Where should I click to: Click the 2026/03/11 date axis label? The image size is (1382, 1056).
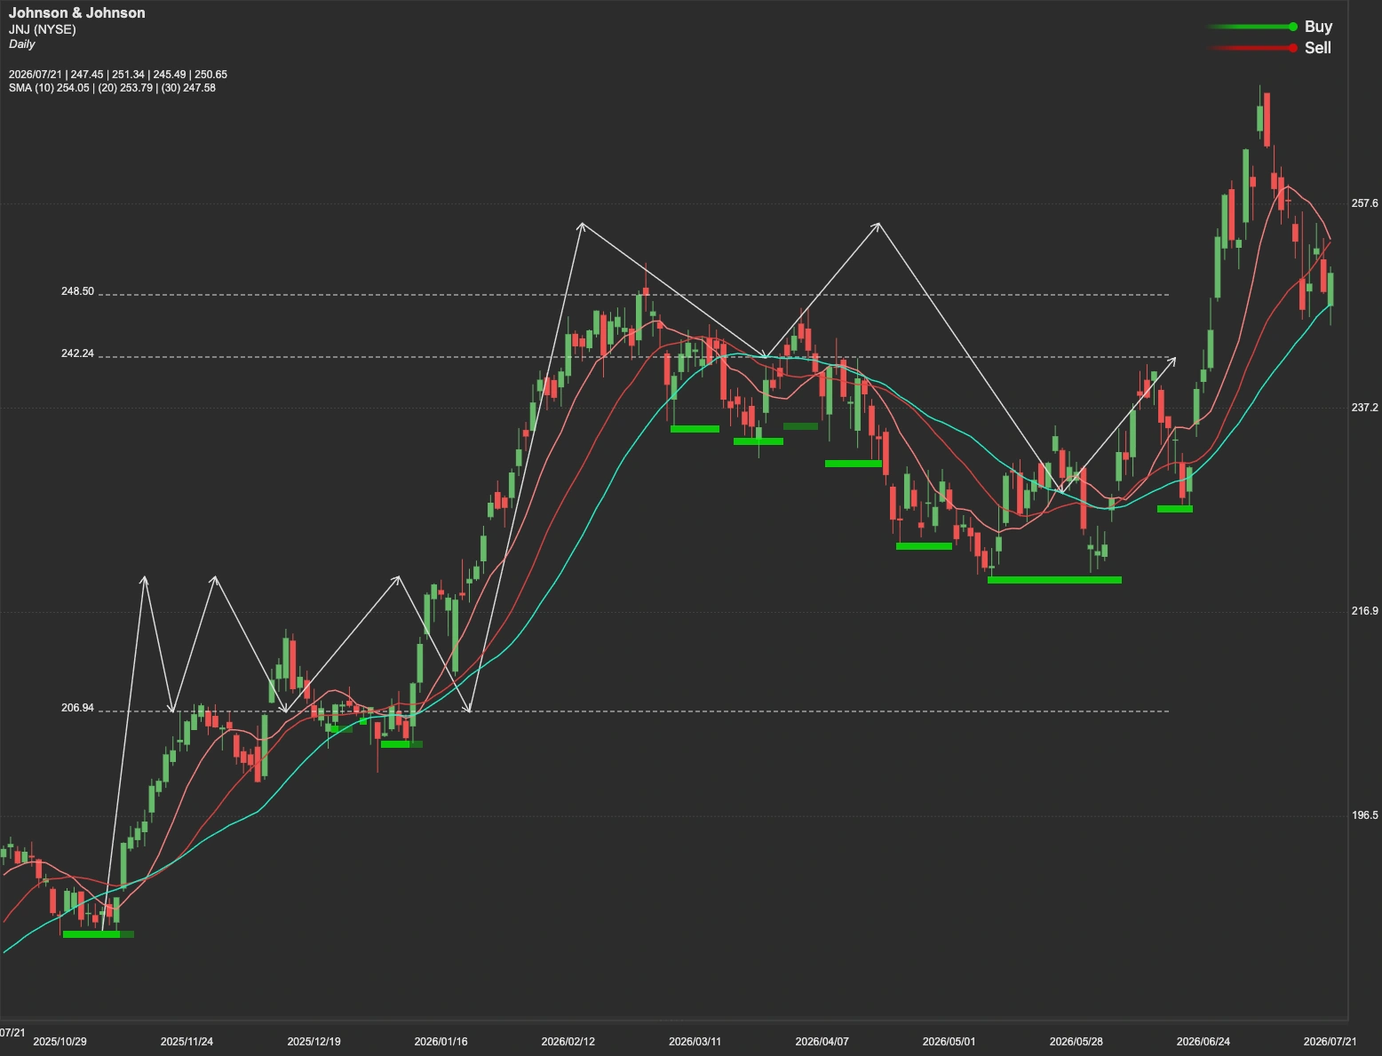pyautogui.click(x=695, y=1042)
